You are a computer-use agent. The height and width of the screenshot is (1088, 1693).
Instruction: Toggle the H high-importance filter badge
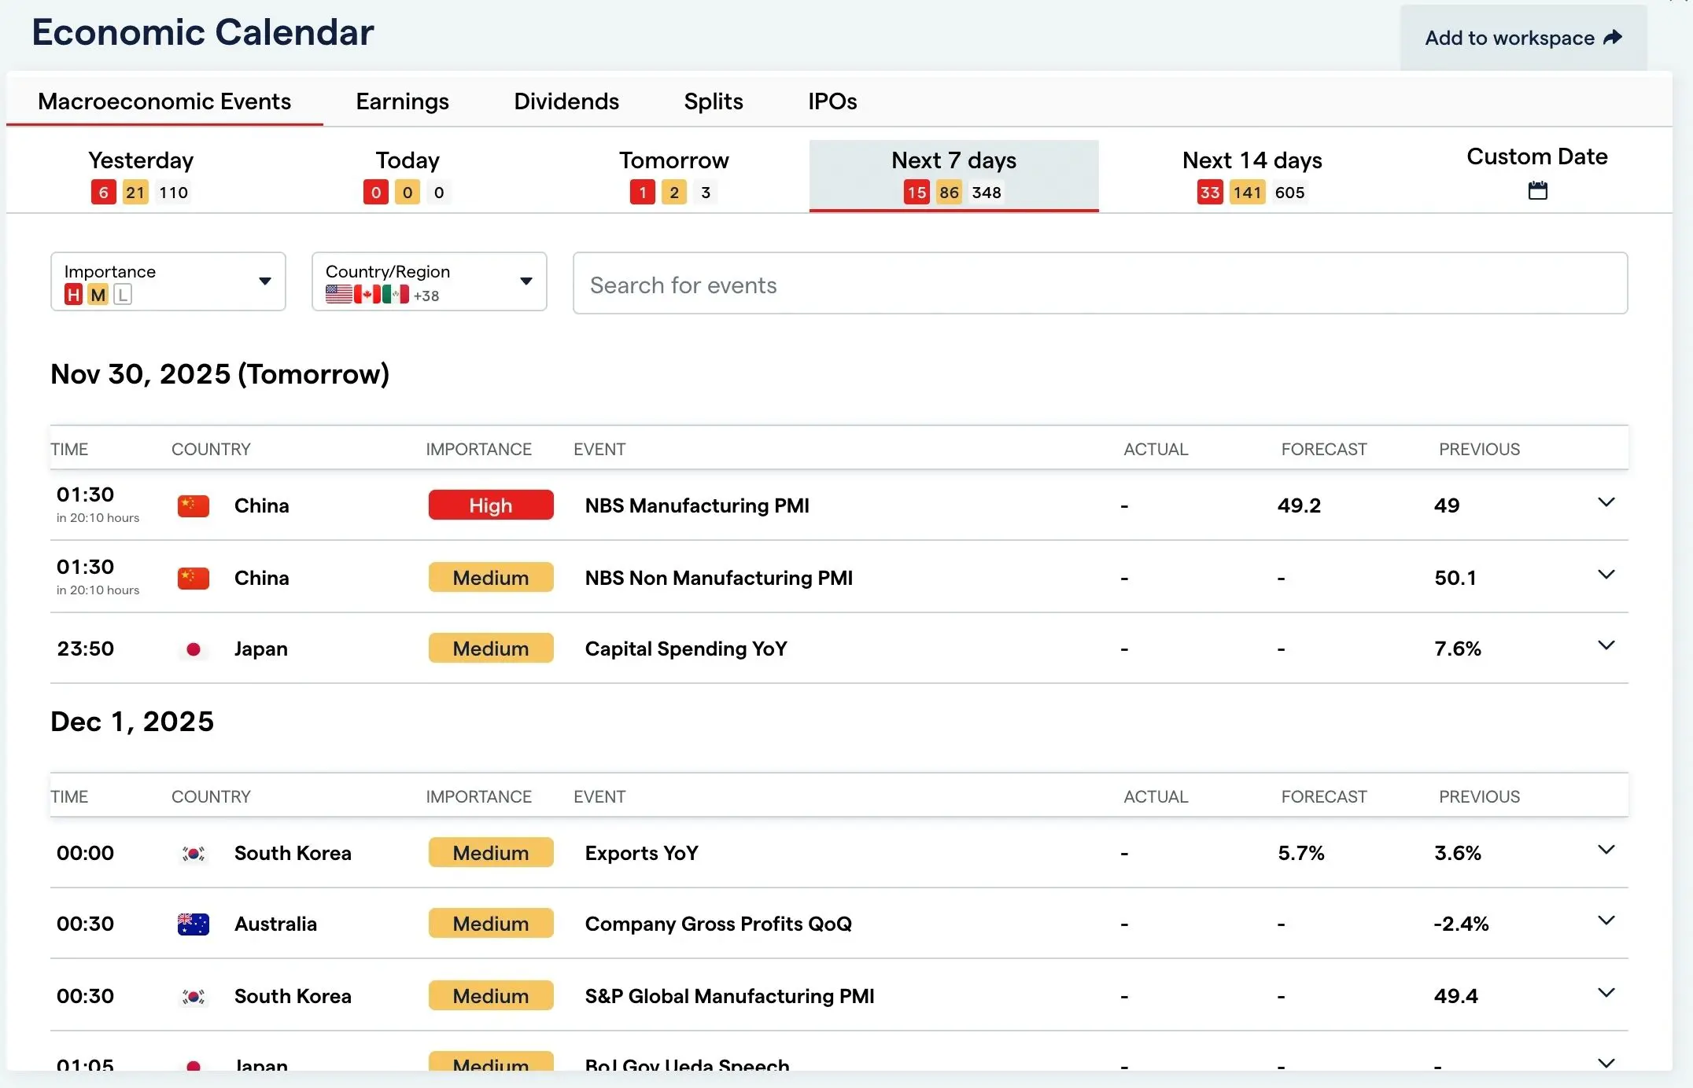[x=73, y=295]
